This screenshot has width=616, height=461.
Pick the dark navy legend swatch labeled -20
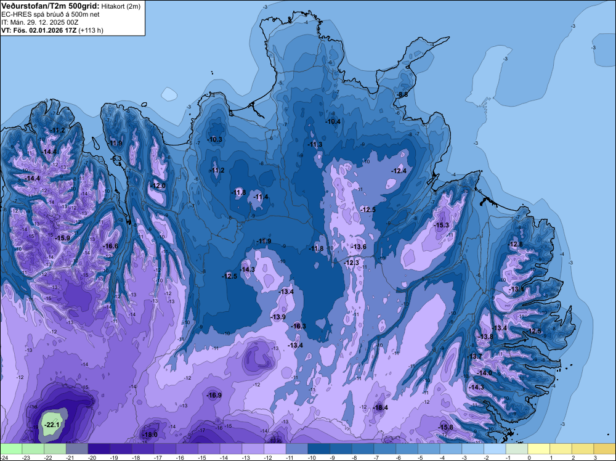[x=99, y=449]
